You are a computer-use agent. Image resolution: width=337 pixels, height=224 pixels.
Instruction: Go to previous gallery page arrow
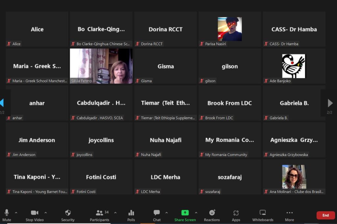click(x=2, y=103)
